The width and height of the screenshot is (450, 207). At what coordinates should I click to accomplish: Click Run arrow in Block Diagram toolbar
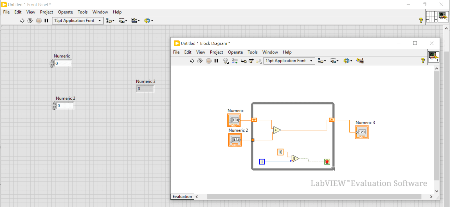point(192,61)
